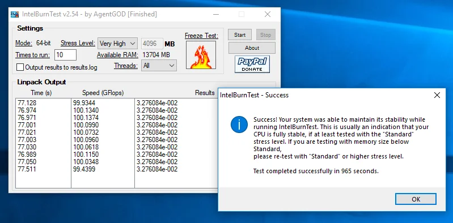Click the Results column header

205,93
